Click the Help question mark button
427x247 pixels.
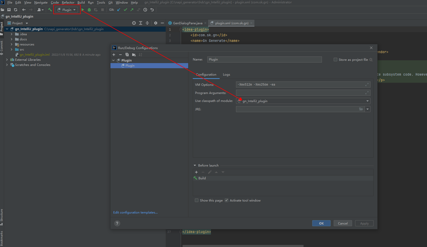[x=117, y=223]
